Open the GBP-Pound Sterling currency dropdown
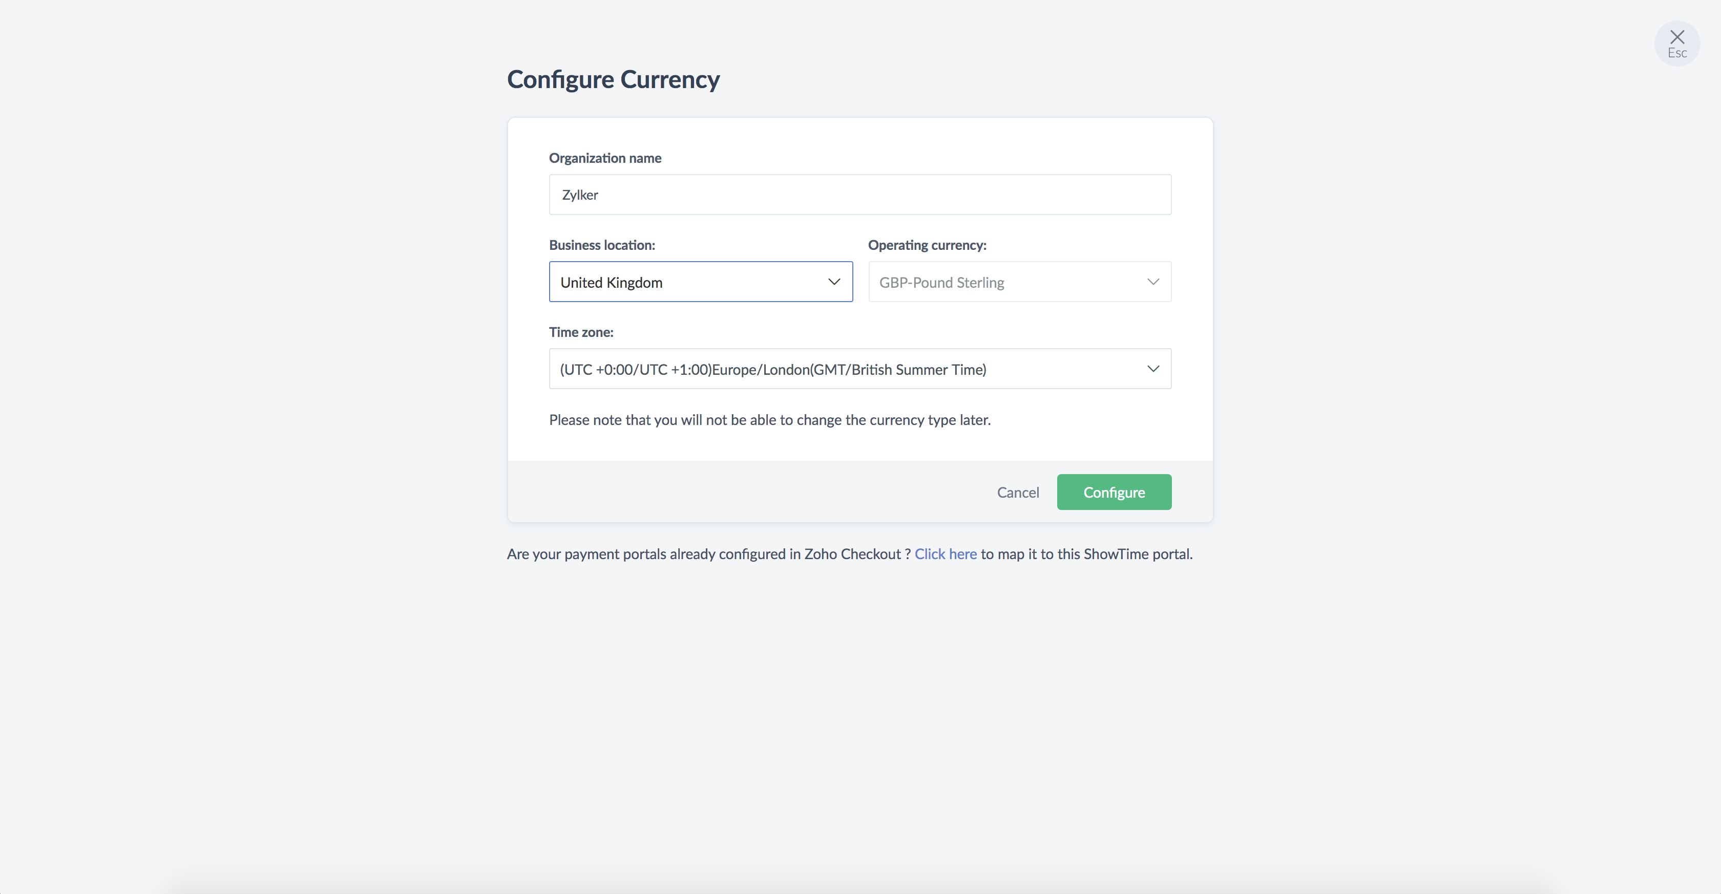 tap(1019, 282)
